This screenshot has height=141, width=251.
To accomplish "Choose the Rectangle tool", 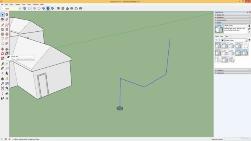I will coord(2,30).
